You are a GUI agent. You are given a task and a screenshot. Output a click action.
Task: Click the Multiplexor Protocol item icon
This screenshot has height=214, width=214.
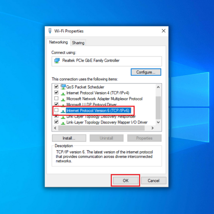(63, 99)
